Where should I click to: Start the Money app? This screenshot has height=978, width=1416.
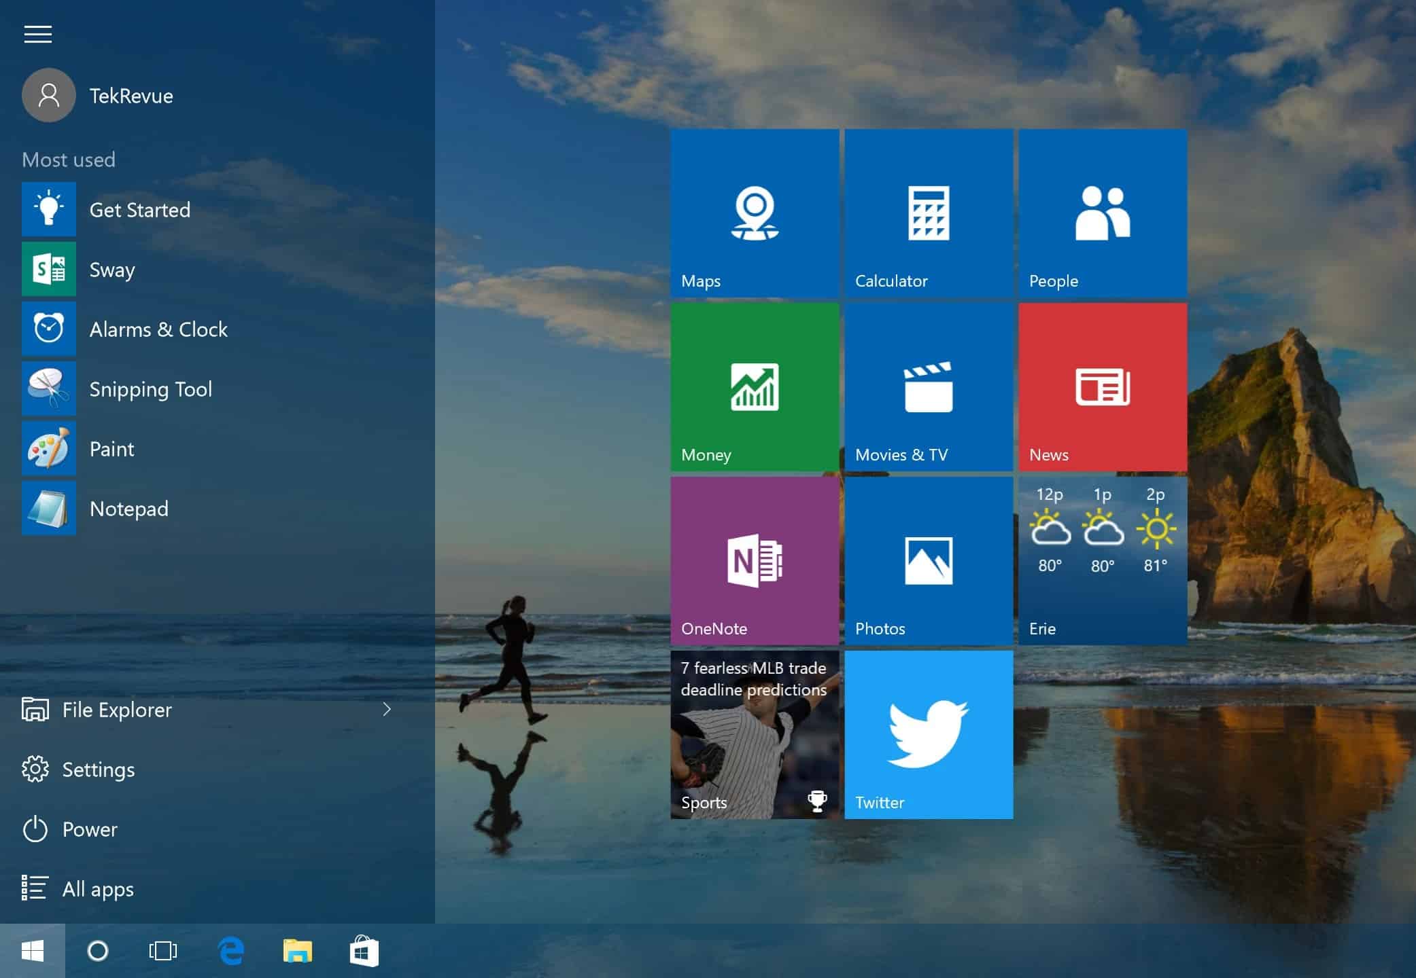753,386
